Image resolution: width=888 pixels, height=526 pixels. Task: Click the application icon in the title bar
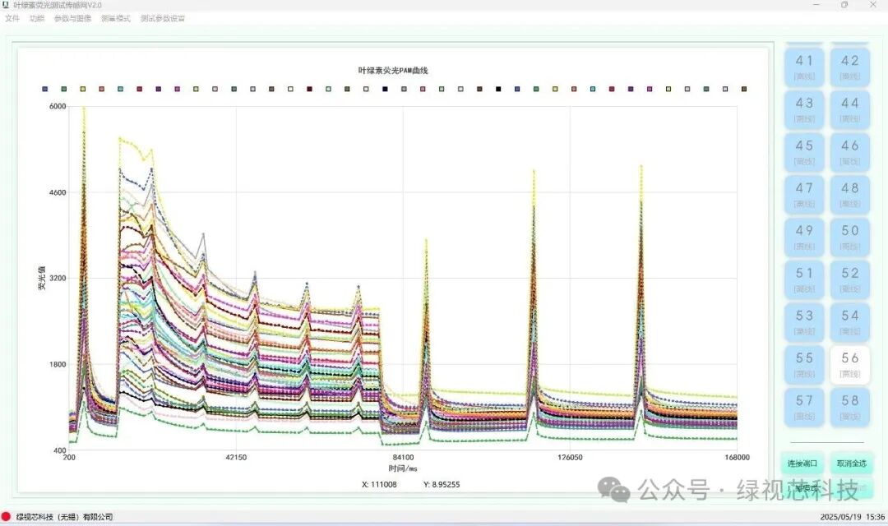point(7,4)
